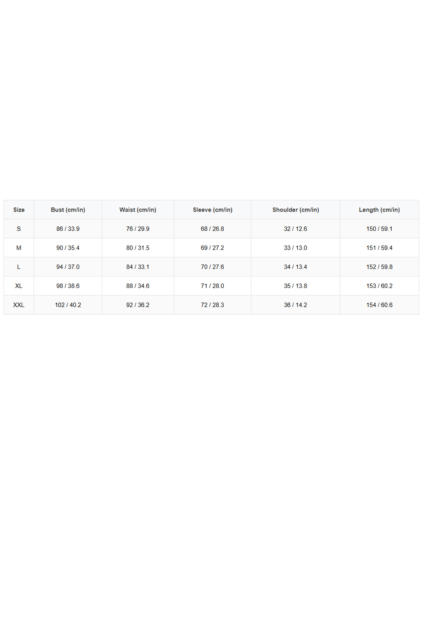Select sleeve value '71 / 28.0'
The image size is (424, 637).
click(212, 286)
